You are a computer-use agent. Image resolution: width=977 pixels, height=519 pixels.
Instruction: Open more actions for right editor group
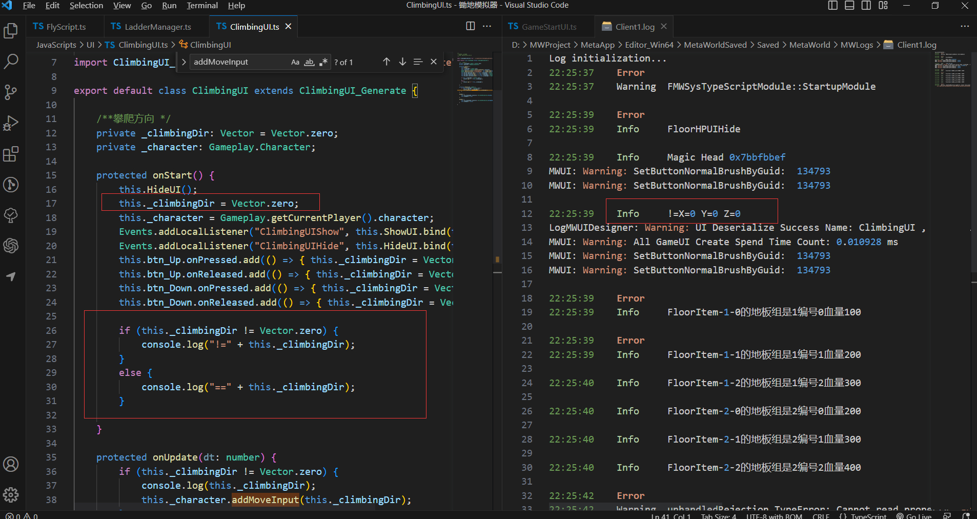(965, 26)
